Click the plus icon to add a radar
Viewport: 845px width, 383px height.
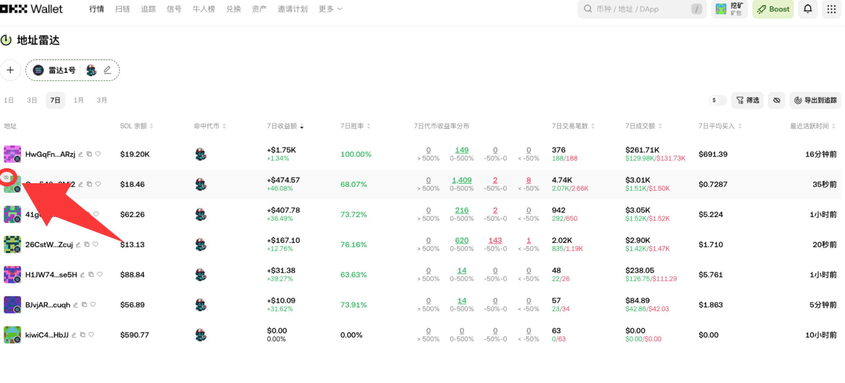click(11, 70)
